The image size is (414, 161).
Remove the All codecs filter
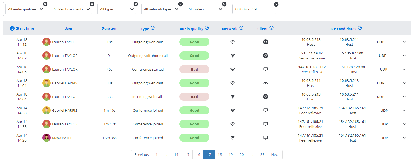coord(224,4)
